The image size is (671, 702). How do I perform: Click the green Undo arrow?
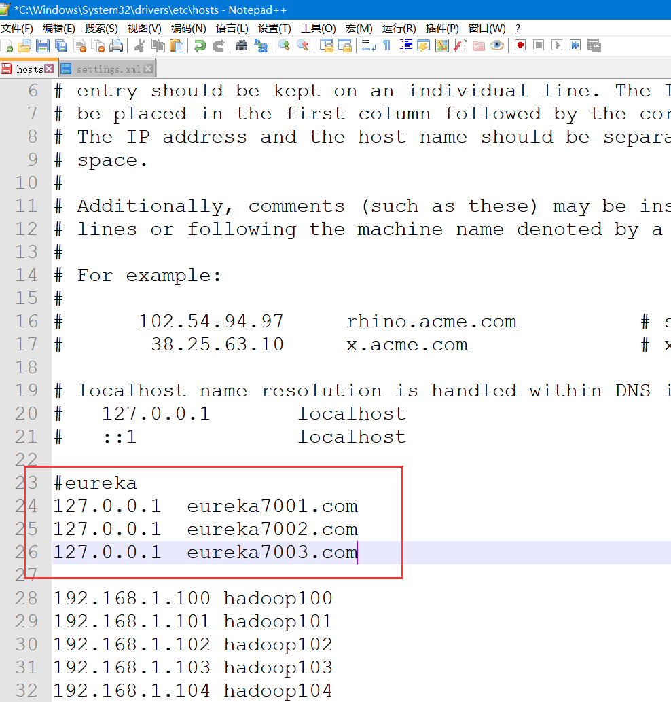click(x=200, y=45)
